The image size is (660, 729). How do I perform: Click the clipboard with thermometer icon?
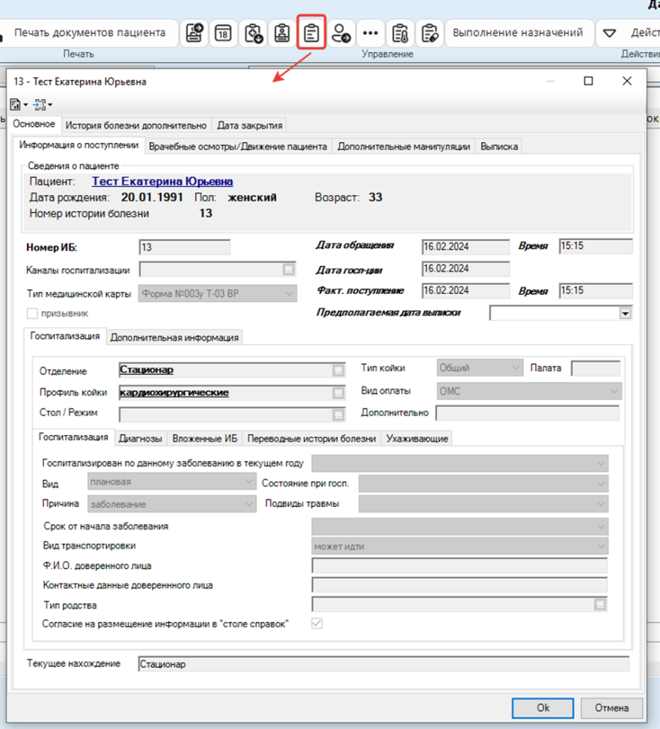tap(400, 33)
